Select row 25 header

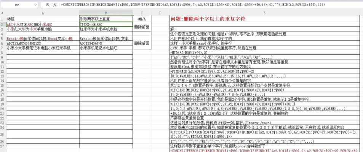[2, 134]
